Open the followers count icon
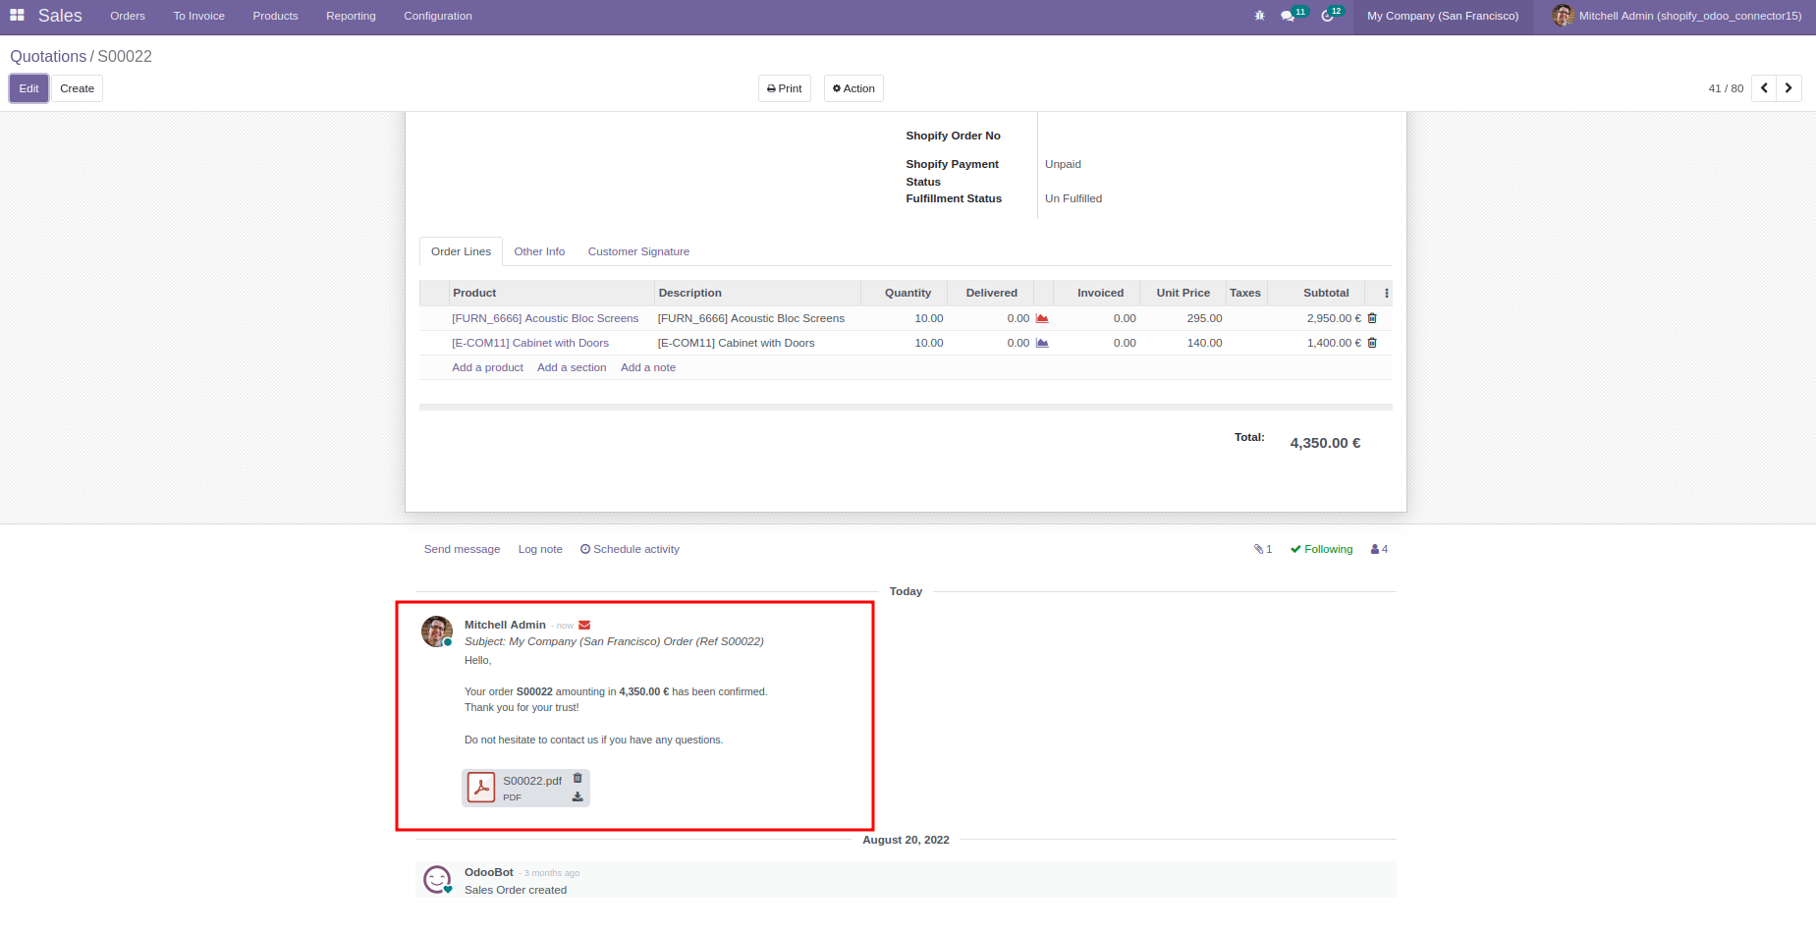 tap(1379, 549)
